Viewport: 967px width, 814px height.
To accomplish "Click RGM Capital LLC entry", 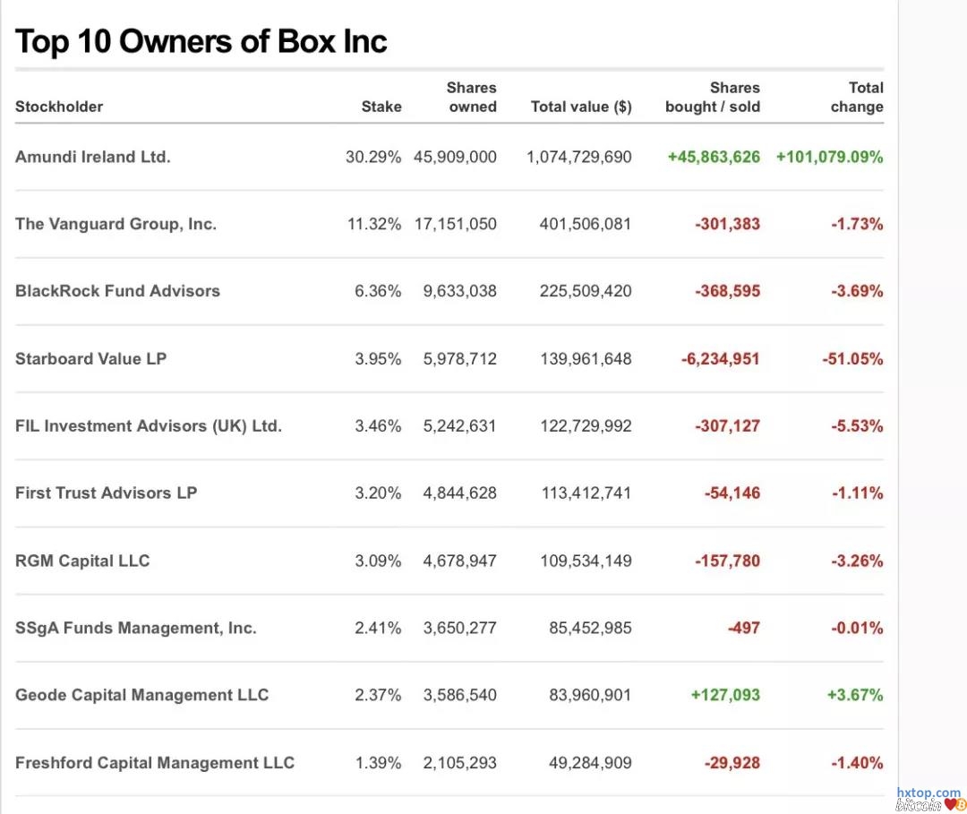I will click(82, 561).
